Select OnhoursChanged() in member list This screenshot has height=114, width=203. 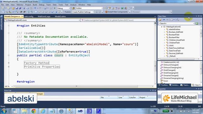pos(171,65)
